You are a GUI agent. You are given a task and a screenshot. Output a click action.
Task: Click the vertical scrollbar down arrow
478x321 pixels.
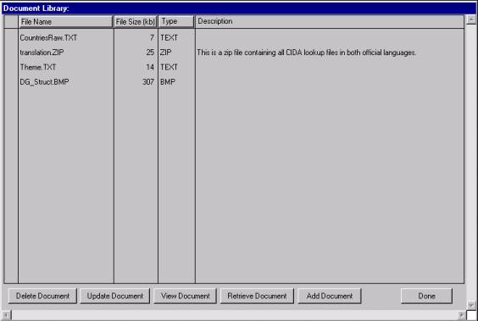tap(471, 305)
